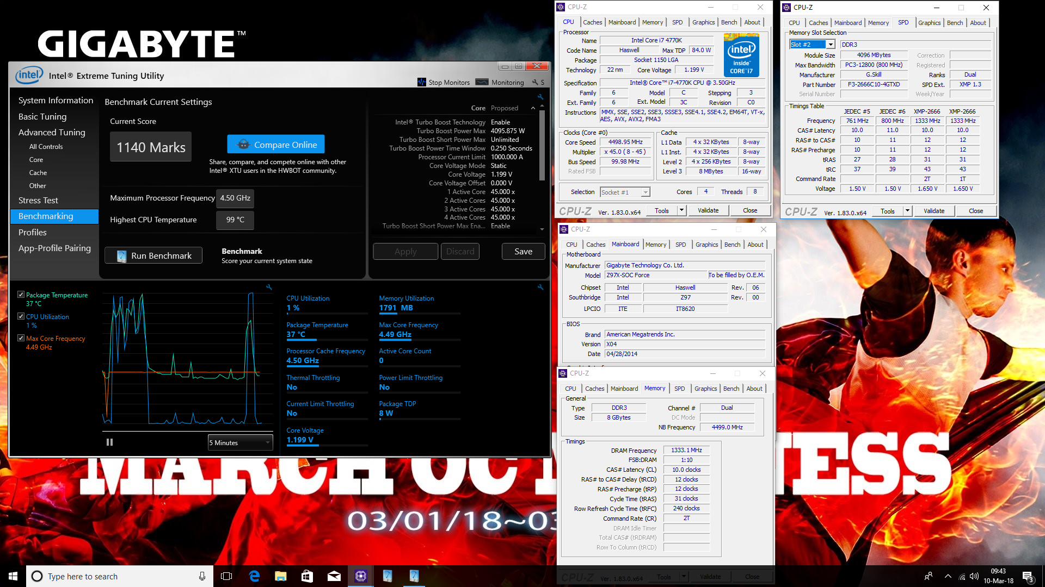The width and height of the screenshot is (1045, 587).
Task: Click the Intel Core i7 logo in CPU-Z
Action: pos(741,55)
